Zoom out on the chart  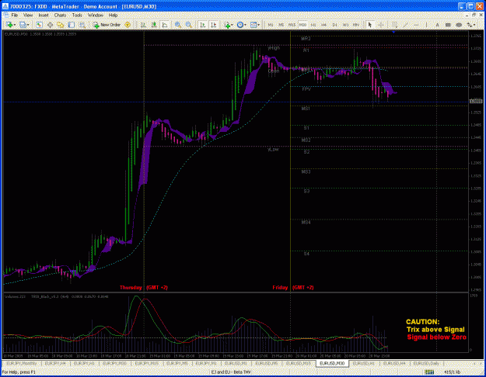click(188, 25)
